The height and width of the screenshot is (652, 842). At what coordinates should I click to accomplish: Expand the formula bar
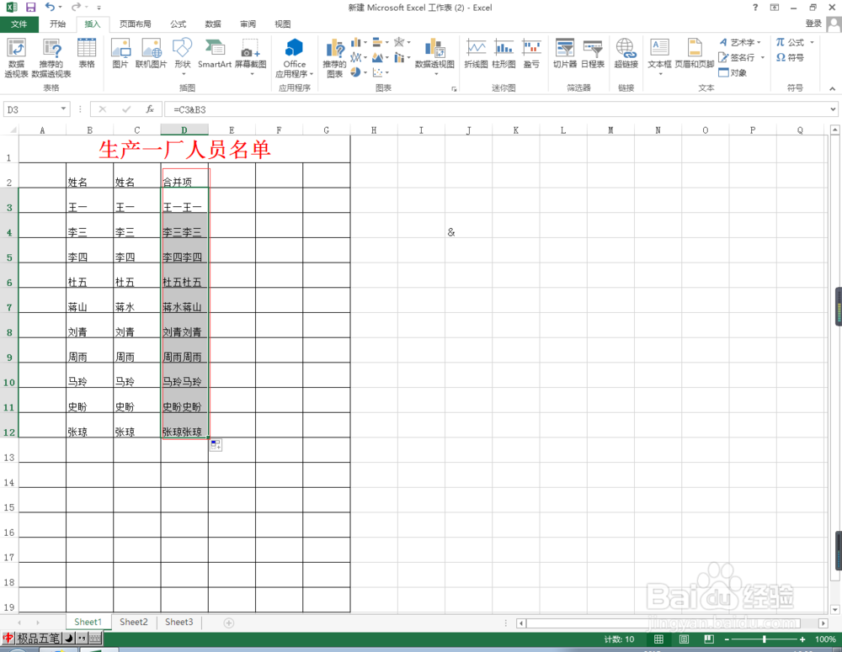[833, 109]
